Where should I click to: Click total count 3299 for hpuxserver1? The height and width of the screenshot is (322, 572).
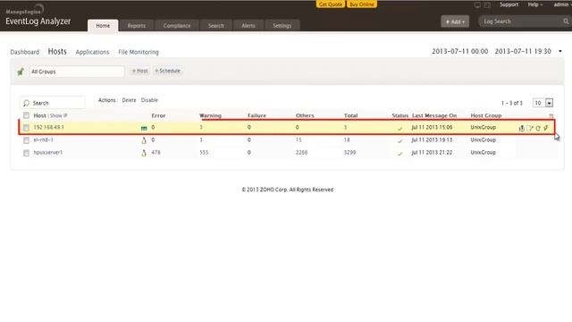[x=349, y=153]
